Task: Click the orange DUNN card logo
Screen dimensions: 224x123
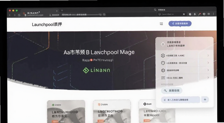Action: 99,105
